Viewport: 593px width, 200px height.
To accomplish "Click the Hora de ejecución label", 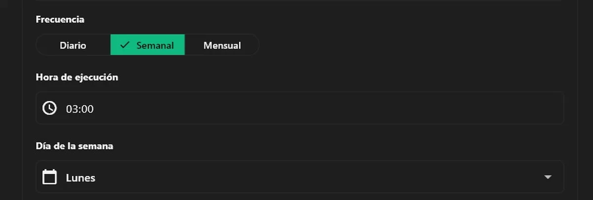I will point(77,78).
